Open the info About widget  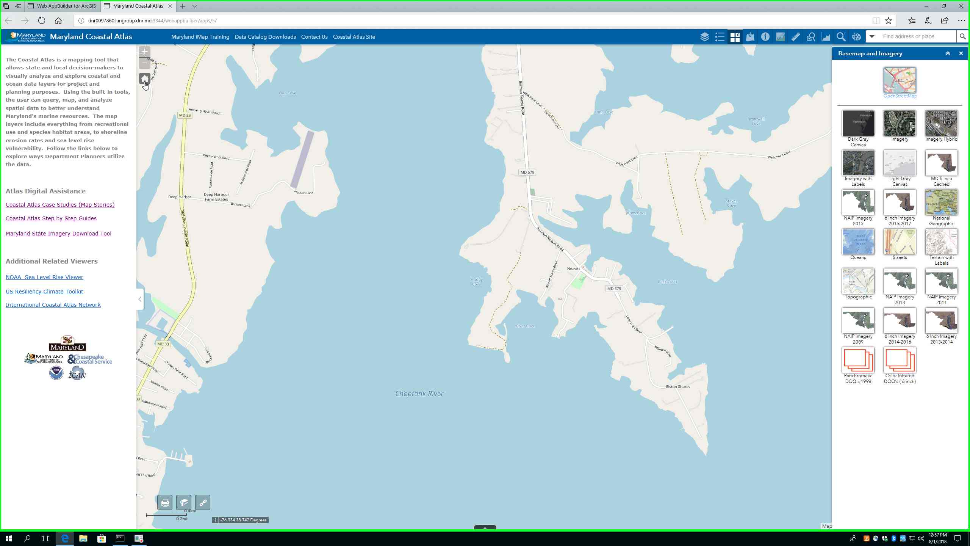pyautogui.click(x=765, y=37)
